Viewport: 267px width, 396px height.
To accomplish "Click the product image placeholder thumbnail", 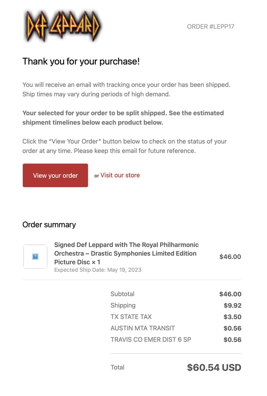I will point(35,257).
